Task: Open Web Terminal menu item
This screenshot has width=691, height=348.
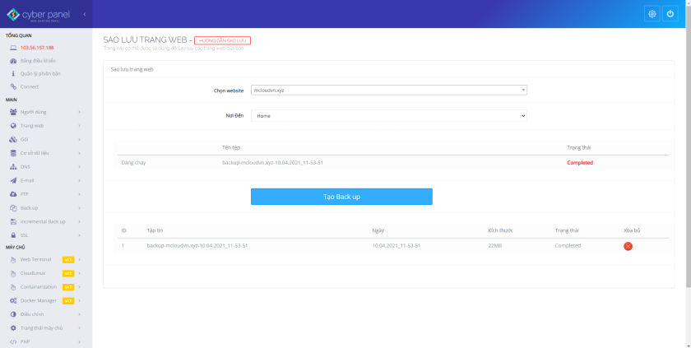Action: 35,259
